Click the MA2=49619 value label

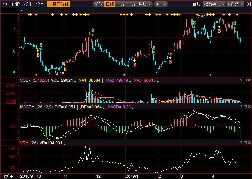[x=117, y=80]
